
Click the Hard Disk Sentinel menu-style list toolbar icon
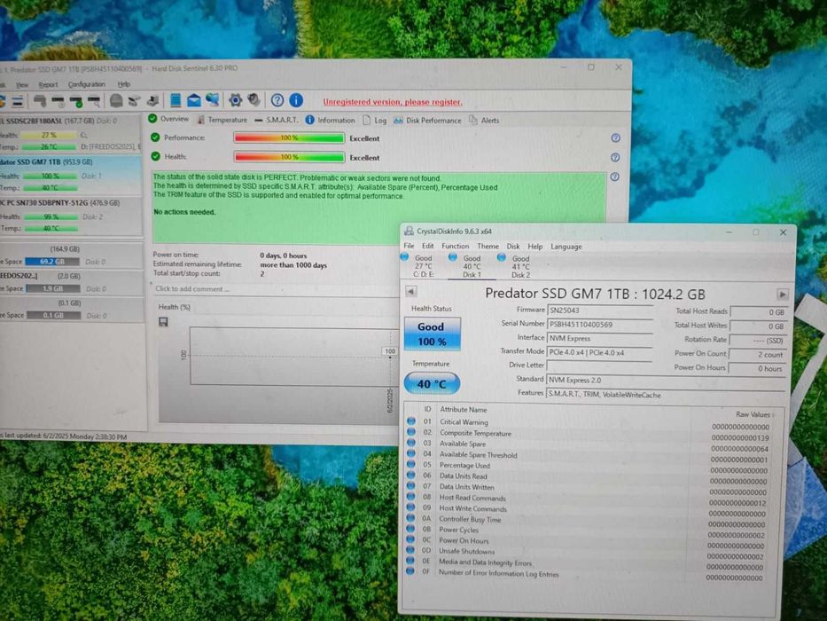click(x=18, y=101)
